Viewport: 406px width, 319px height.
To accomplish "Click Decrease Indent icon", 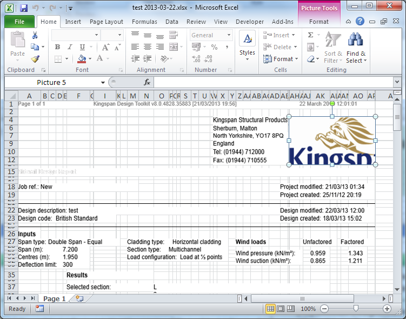I will [135, 59].
